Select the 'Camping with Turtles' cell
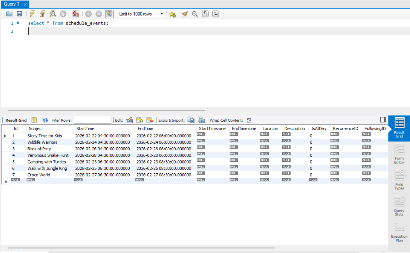This screenshot has height=253, width=410. [50, 162]
